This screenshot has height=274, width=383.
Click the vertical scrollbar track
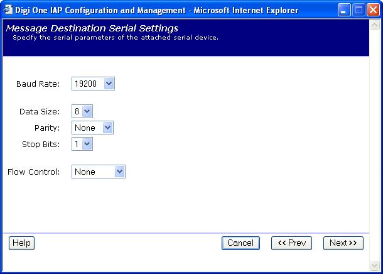[x=375, y=145]
